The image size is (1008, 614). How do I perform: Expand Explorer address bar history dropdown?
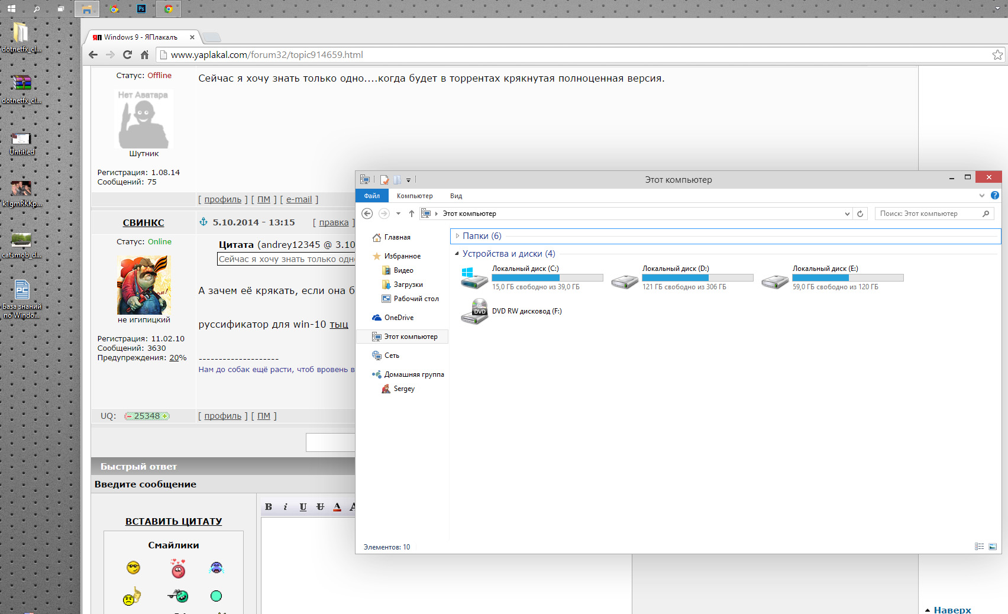pyautogui.click(x=847, y=214)
